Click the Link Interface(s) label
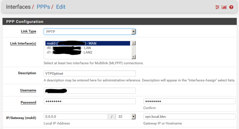 pyautogui.click(x=23, y=43)
